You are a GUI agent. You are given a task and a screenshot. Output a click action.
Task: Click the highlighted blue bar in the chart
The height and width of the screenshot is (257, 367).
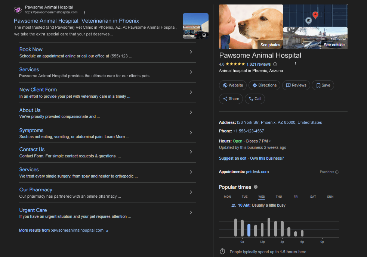point(249,230)
